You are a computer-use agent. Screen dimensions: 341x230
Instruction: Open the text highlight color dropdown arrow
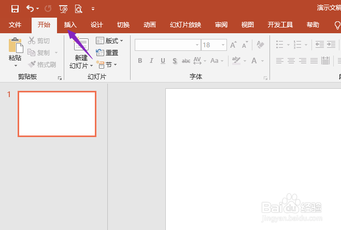pos(245,61)
